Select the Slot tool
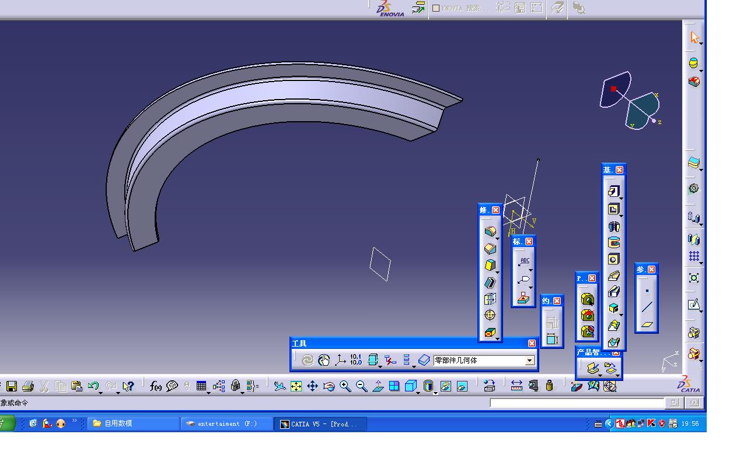Image resolution: width=747 pixels, height=466 pixels. tap(613, 292)
